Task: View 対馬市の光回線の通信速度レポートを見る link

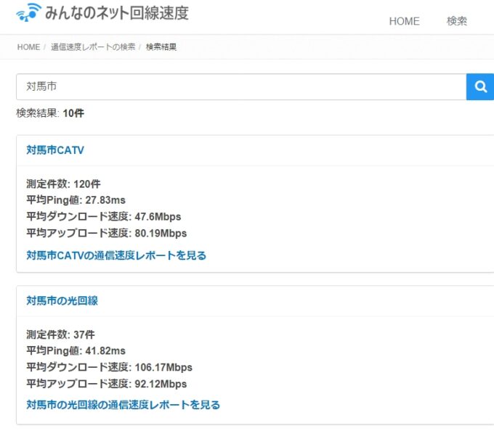Action: pyautogui.click(x=123, y=405)
